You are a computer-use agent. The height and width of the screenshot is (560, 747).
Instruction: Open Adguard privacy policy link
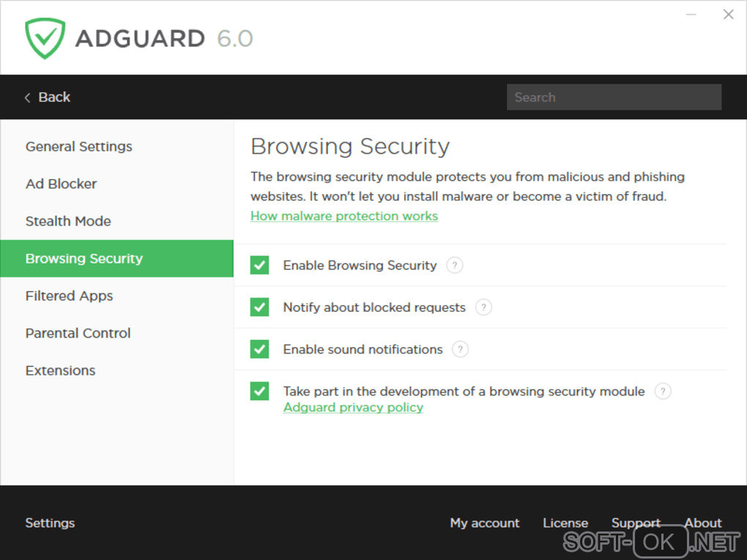(353, 408)
